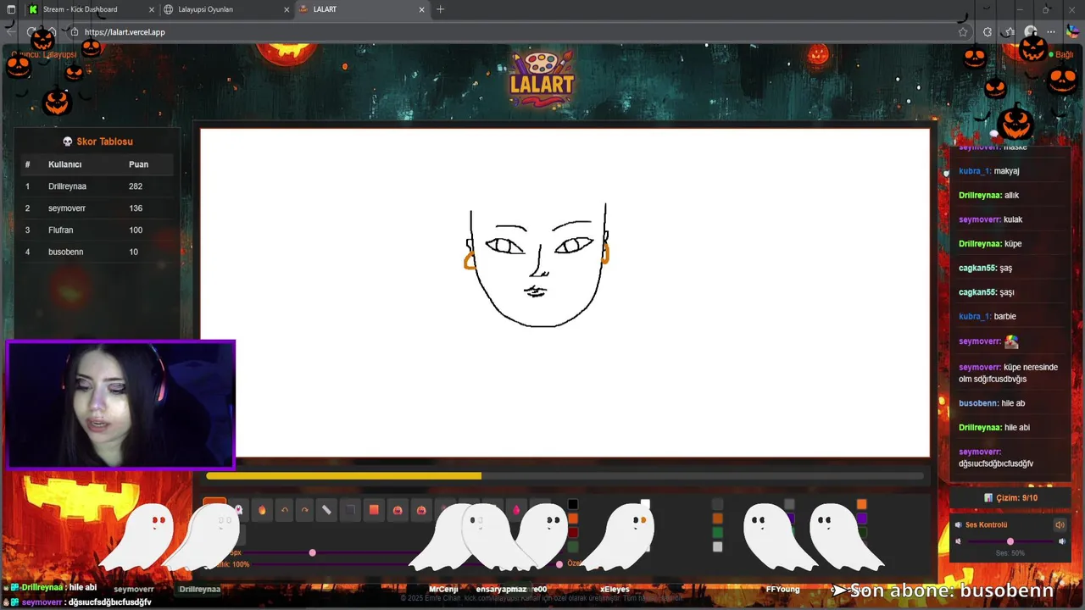Click the undo arrow in drawing toolbar

[x=284, y=510]
